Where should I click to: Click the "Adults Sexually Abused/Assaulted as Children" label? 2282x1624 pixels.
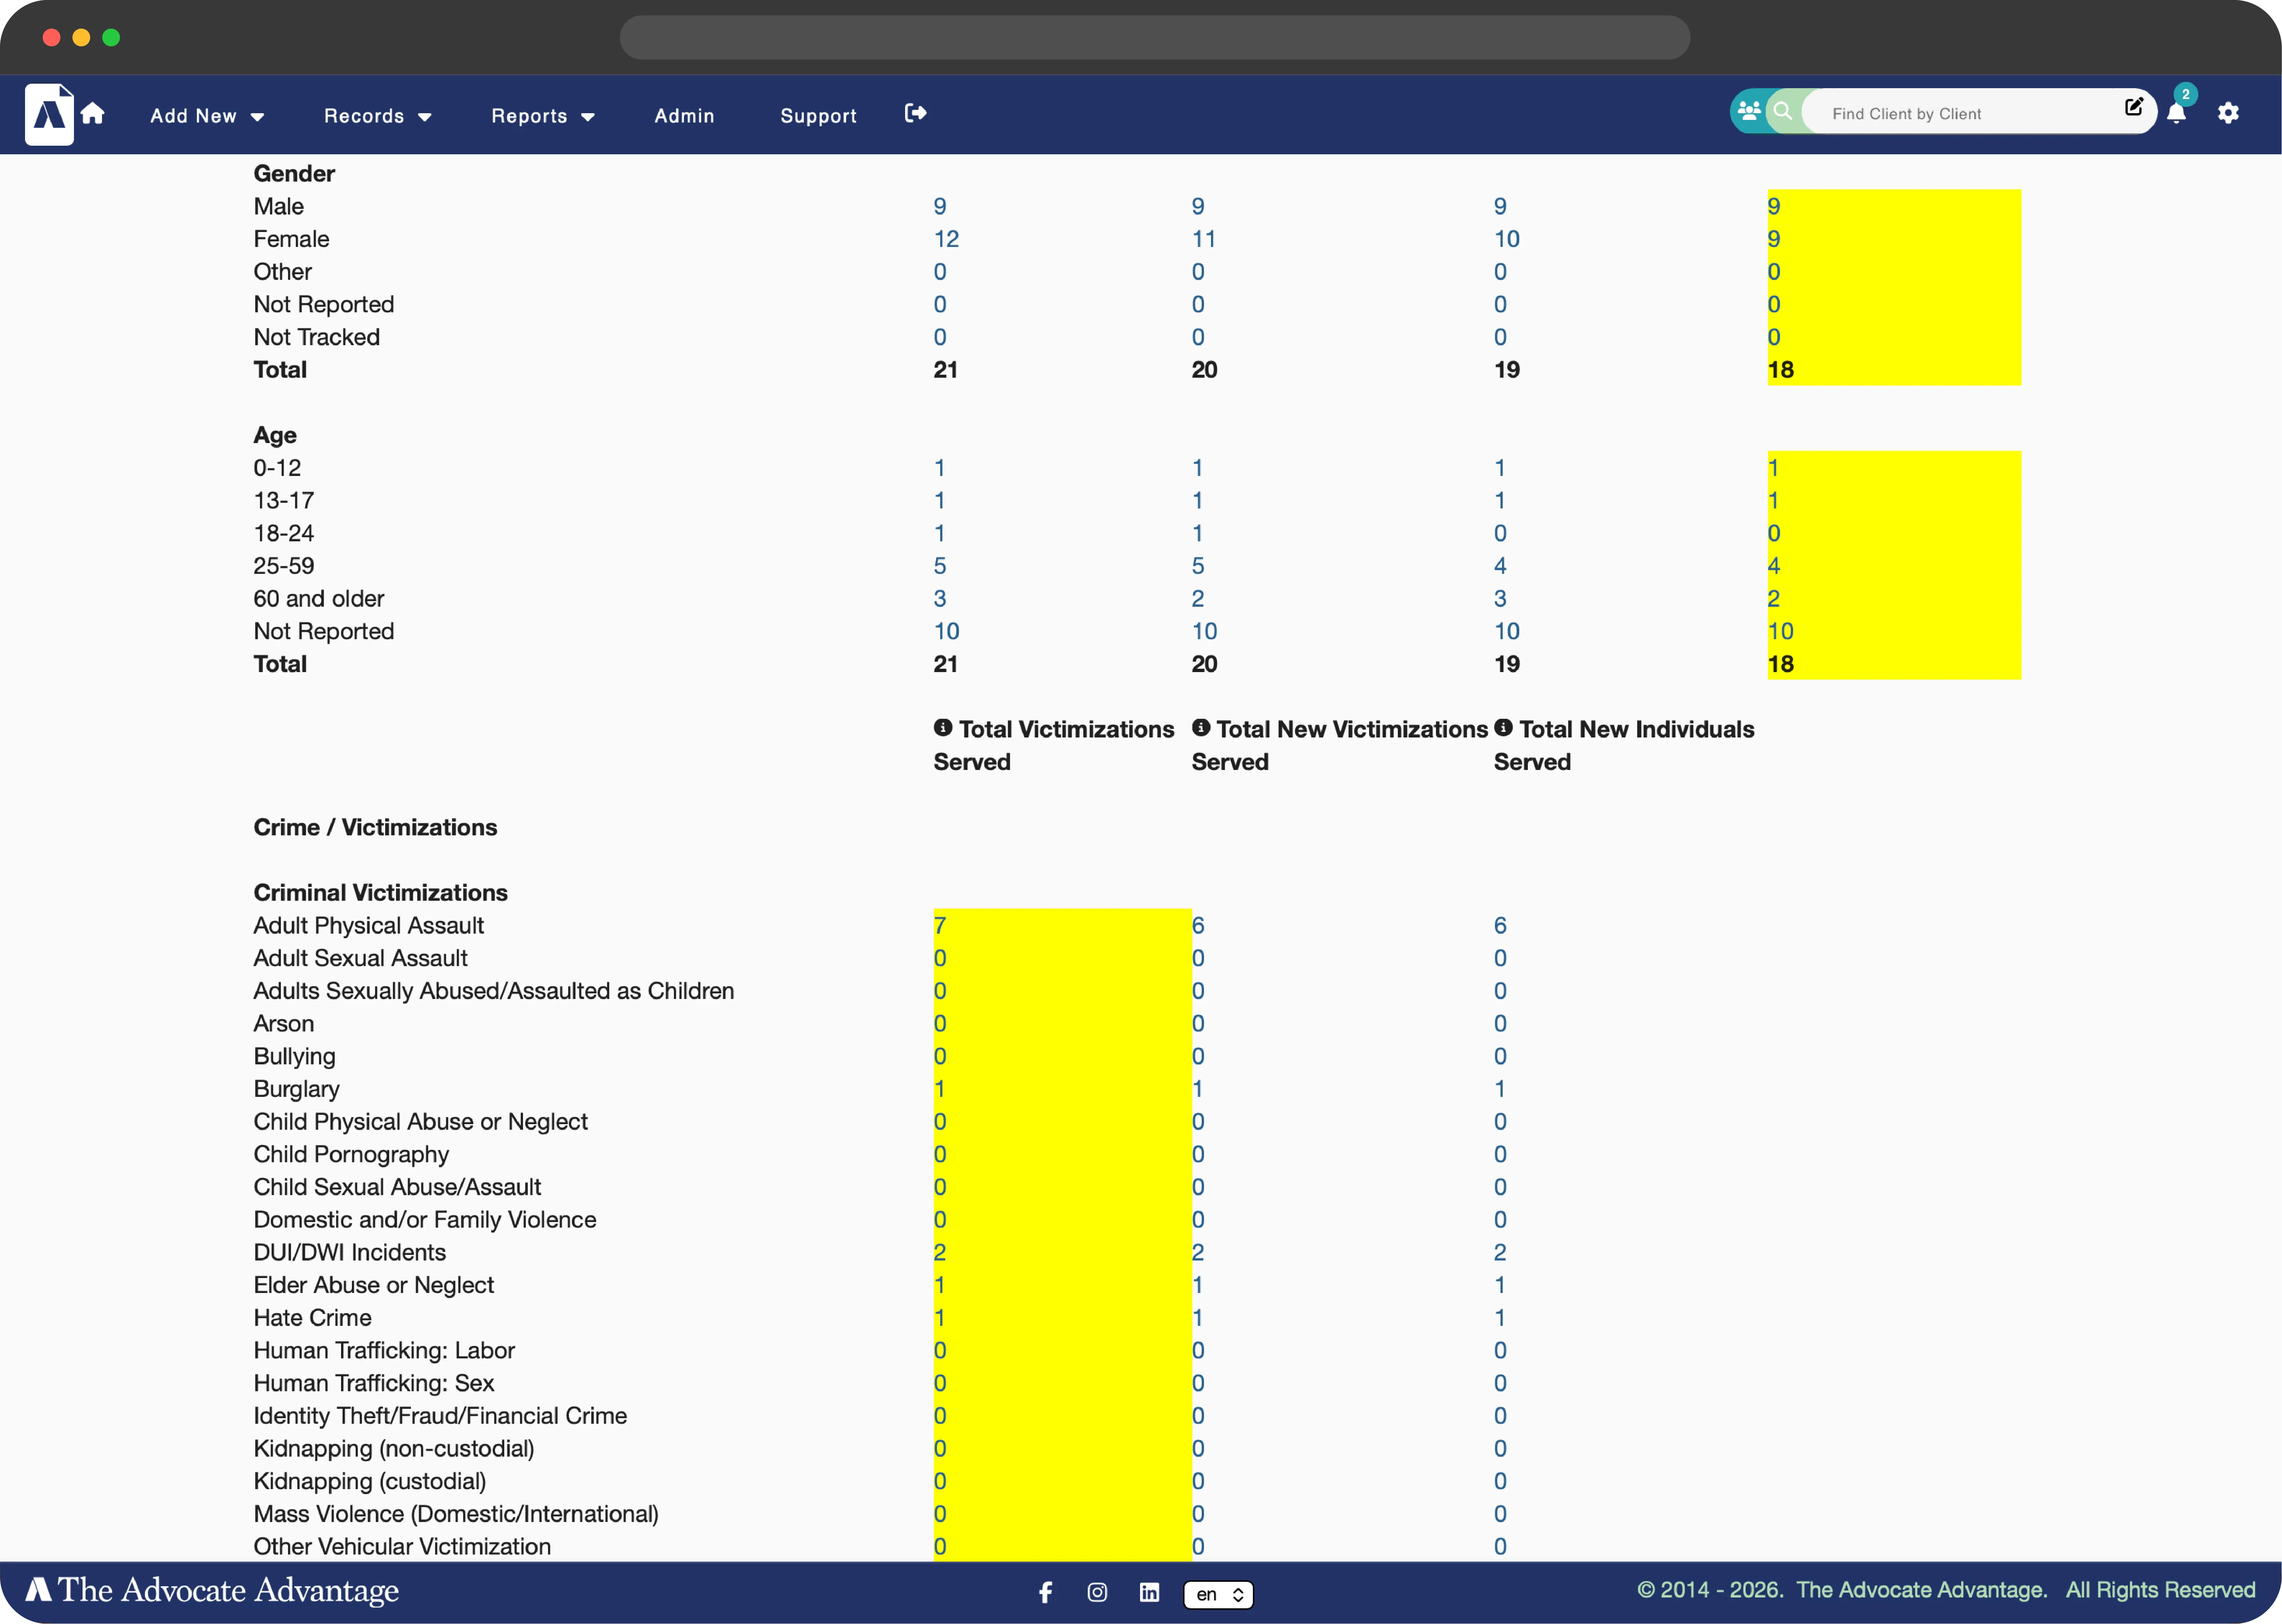(x=493, y=991)
